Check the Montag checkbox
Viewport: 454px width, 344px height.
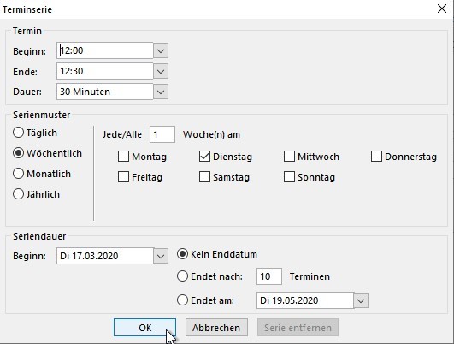point(123,157)
